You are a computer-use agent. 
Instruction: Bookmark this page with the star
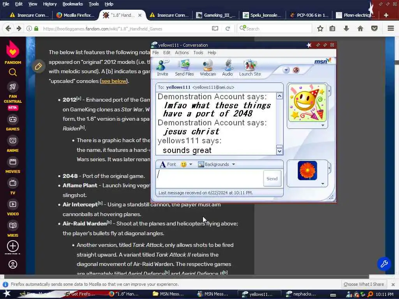(x=320, y=28)
